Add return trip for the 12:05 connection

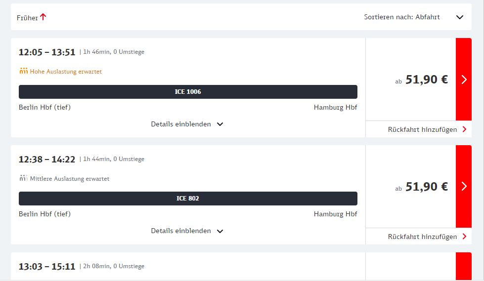[x=422, y=129]
